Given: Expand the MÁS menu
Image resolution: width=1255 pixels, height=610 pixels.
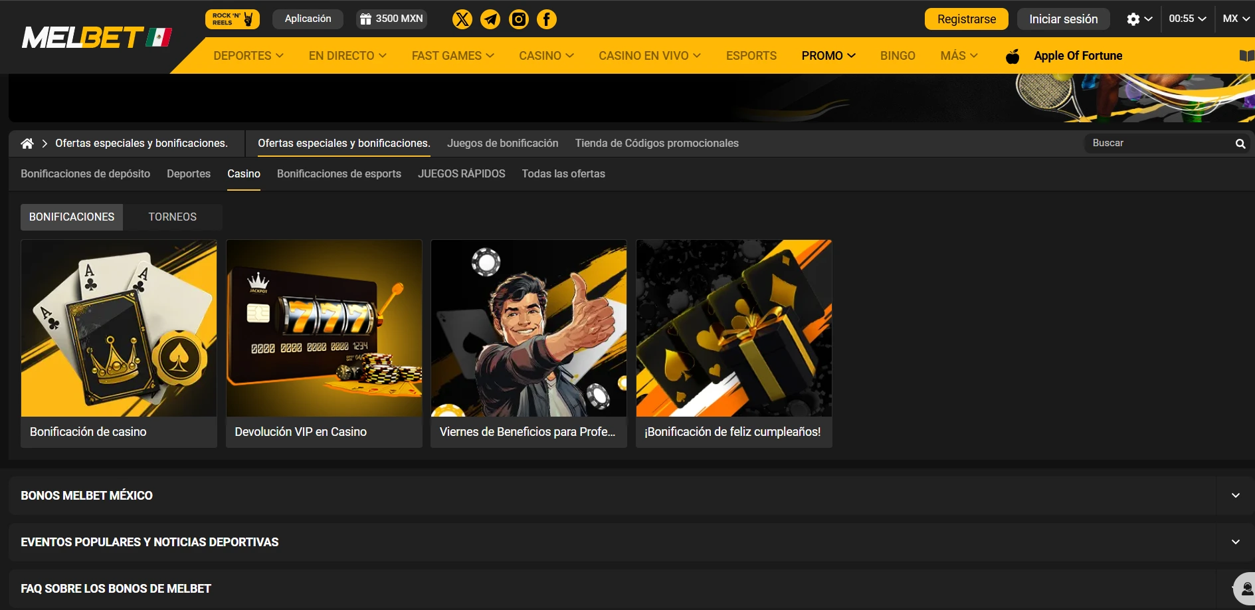Looking at the screenshot, I should [959, 56].
